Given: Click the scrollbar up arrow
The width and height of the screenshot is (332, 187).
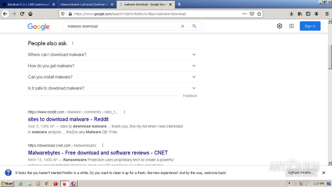Looking at the screenshot, I should [x=330, y=21].
